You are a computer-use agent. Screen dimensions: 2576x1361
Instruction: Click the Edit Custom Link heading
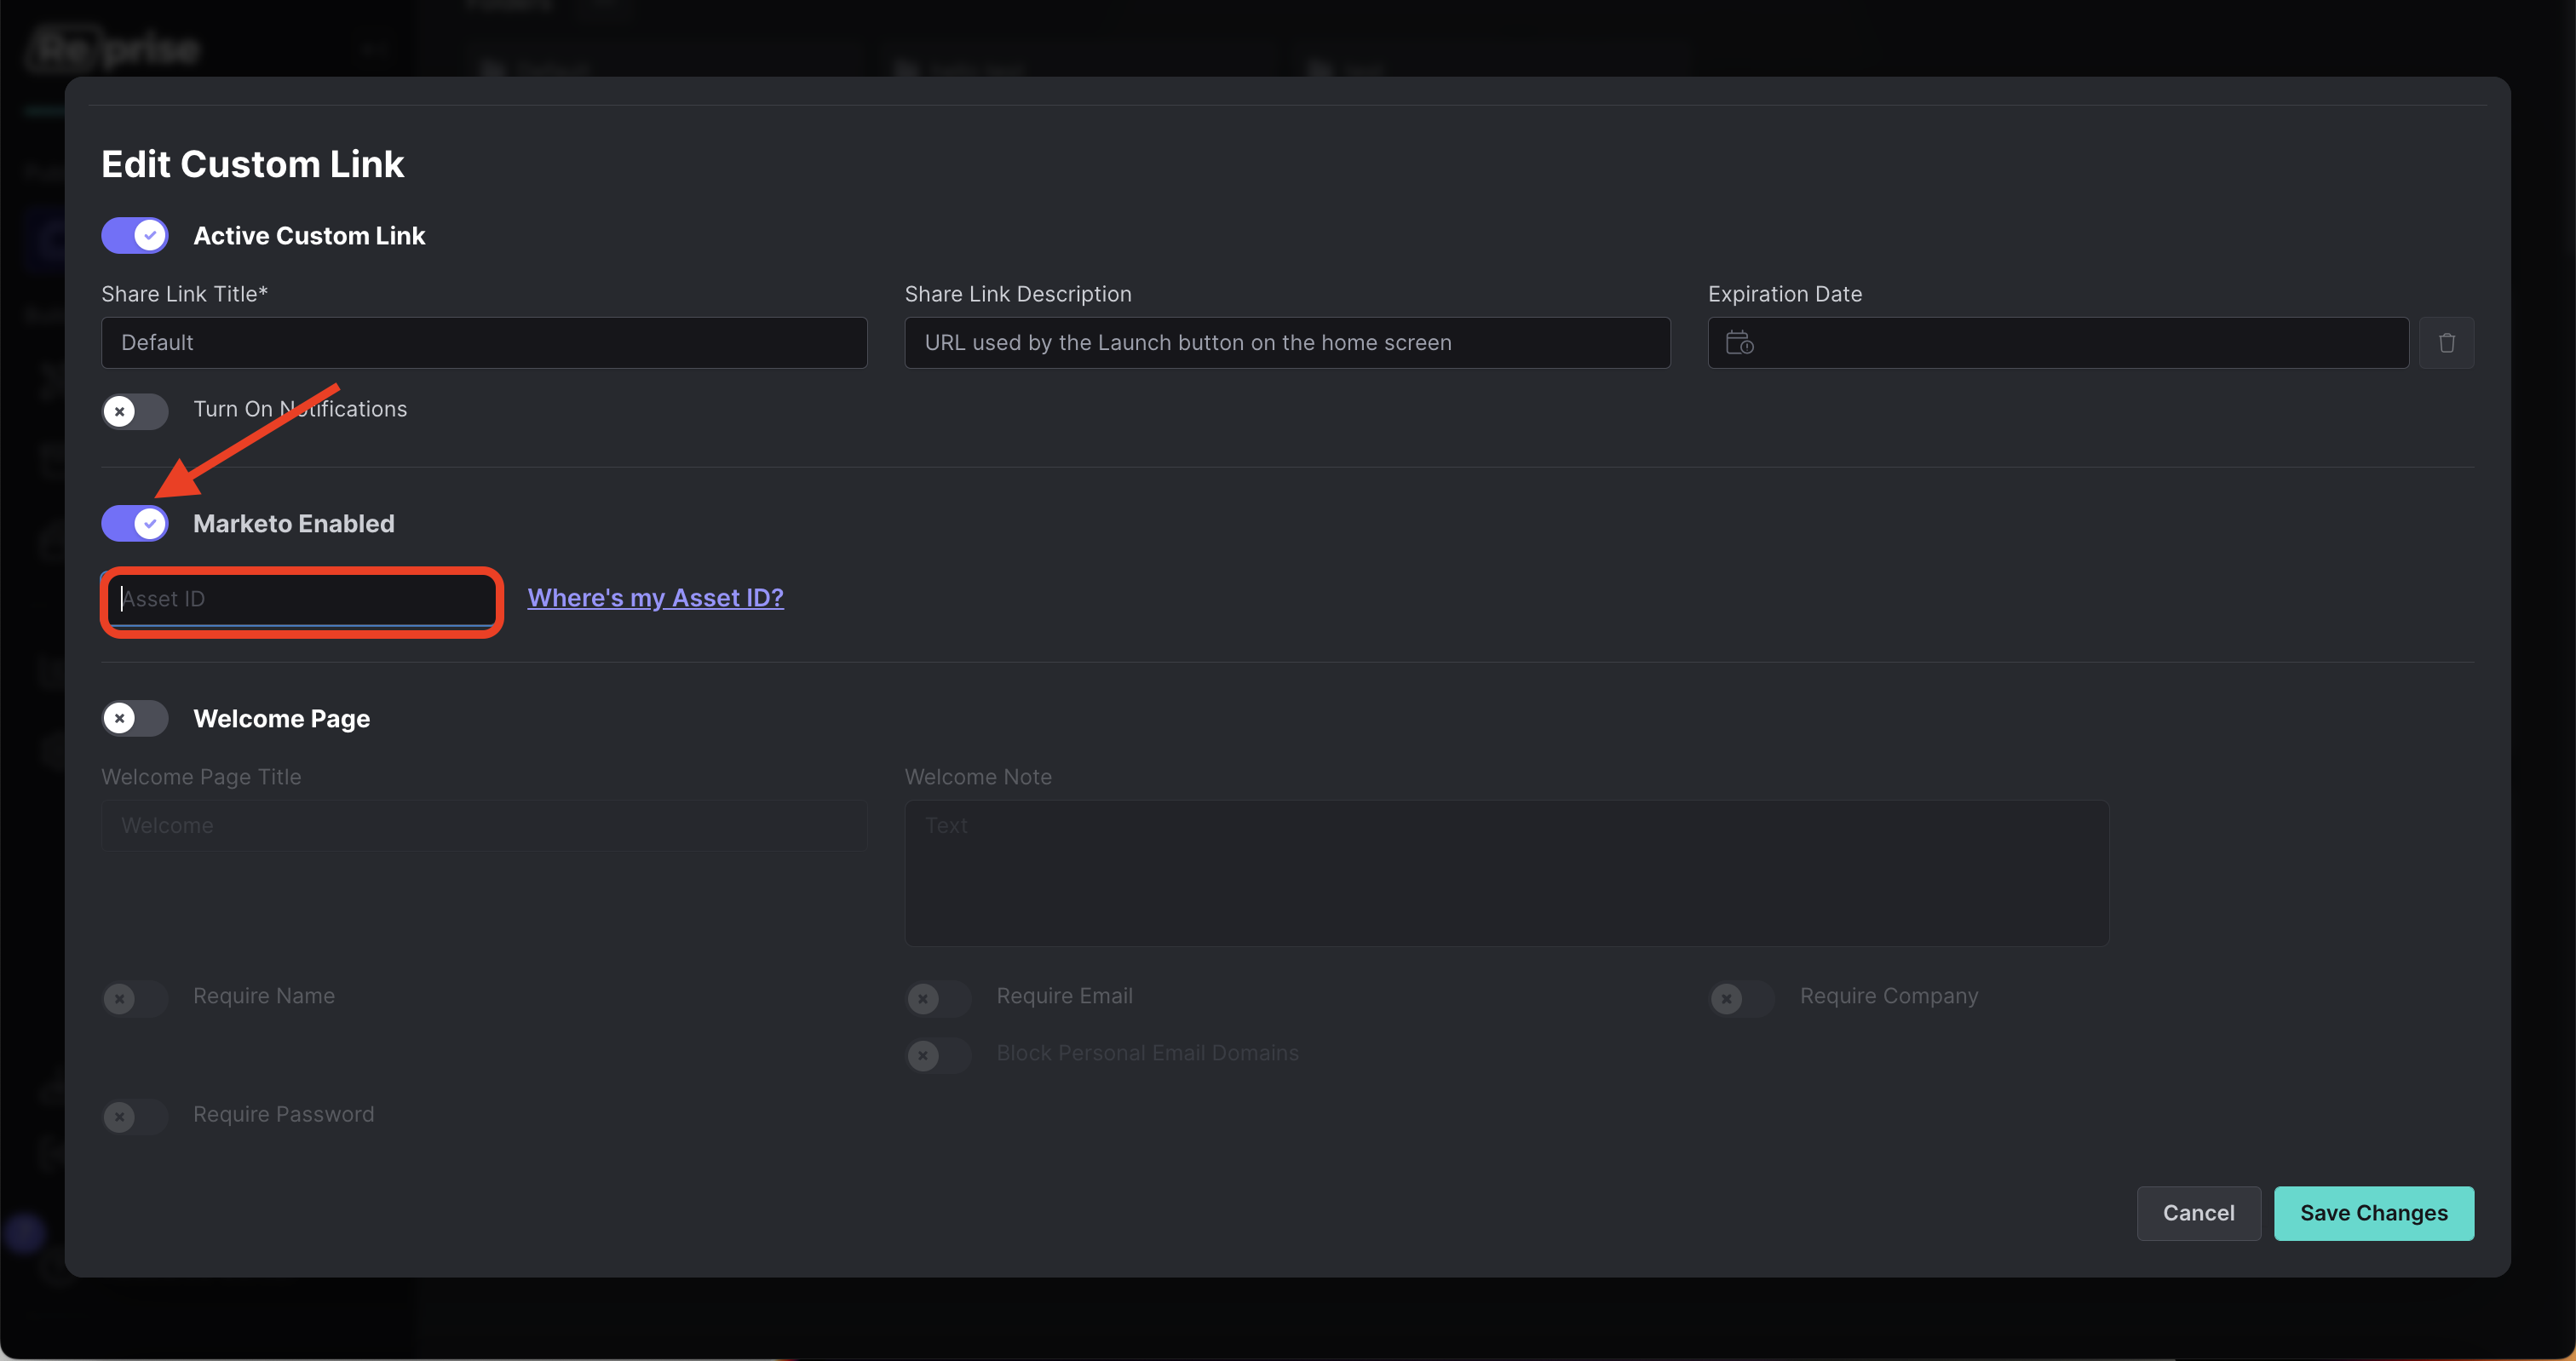(252, 164)
